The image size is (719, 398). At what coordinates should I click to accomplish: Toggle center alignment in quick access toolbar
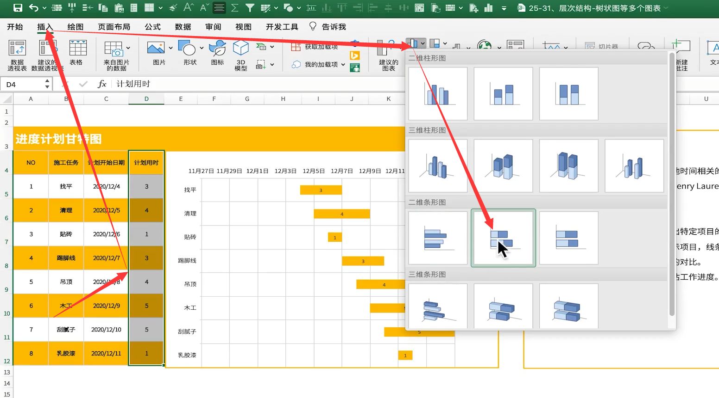point(219,8)
